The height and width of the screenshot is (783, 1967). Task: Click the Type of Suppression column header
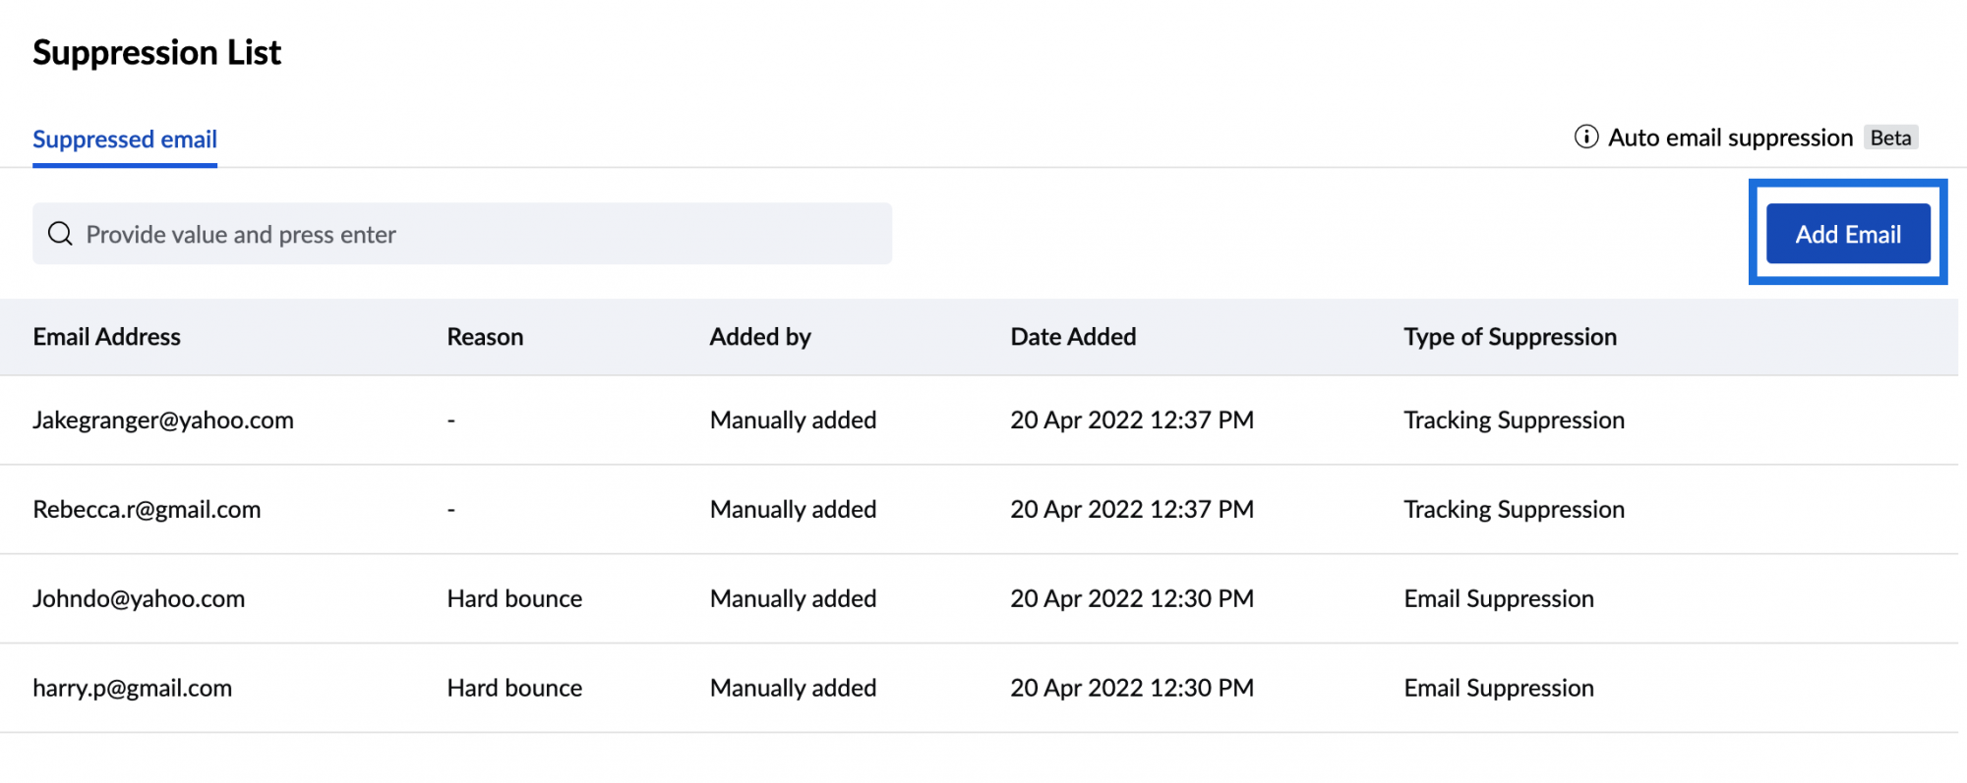[x=1510, y=337]
